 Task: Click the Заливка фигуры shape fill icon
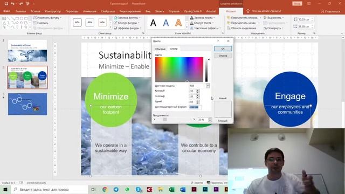click(x=116, y=18)
